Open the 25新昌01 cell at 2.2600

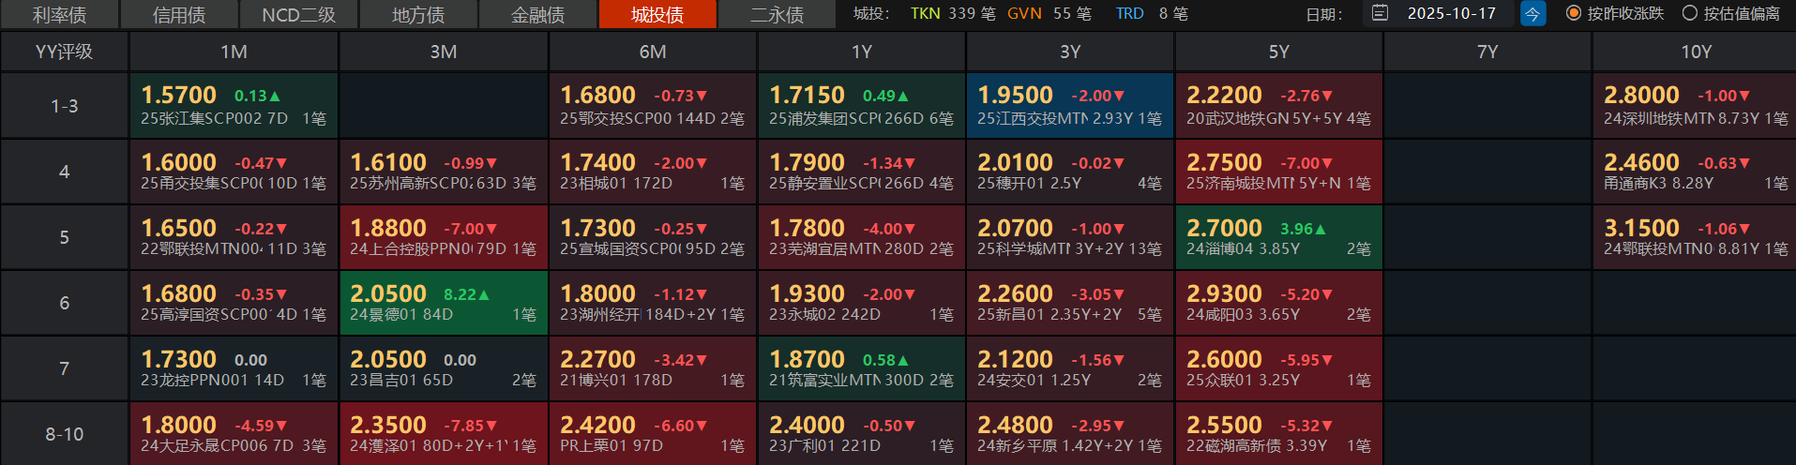[x=1070, y=303]
